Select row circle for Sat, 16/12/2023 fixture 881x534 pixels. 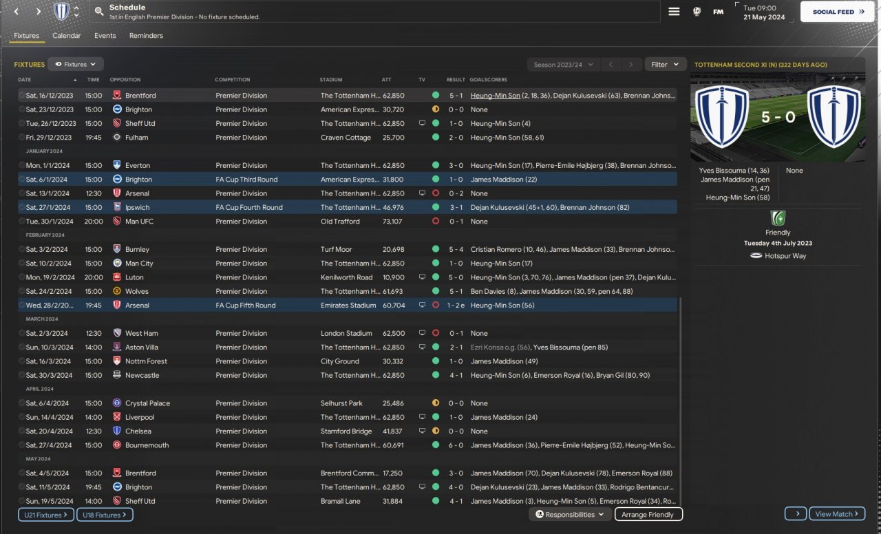pyautogui.click(x=21, y=96)
